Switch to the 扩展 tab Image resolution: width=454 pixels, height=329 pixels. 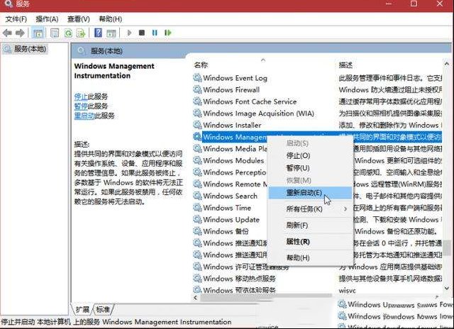[82, 309]
